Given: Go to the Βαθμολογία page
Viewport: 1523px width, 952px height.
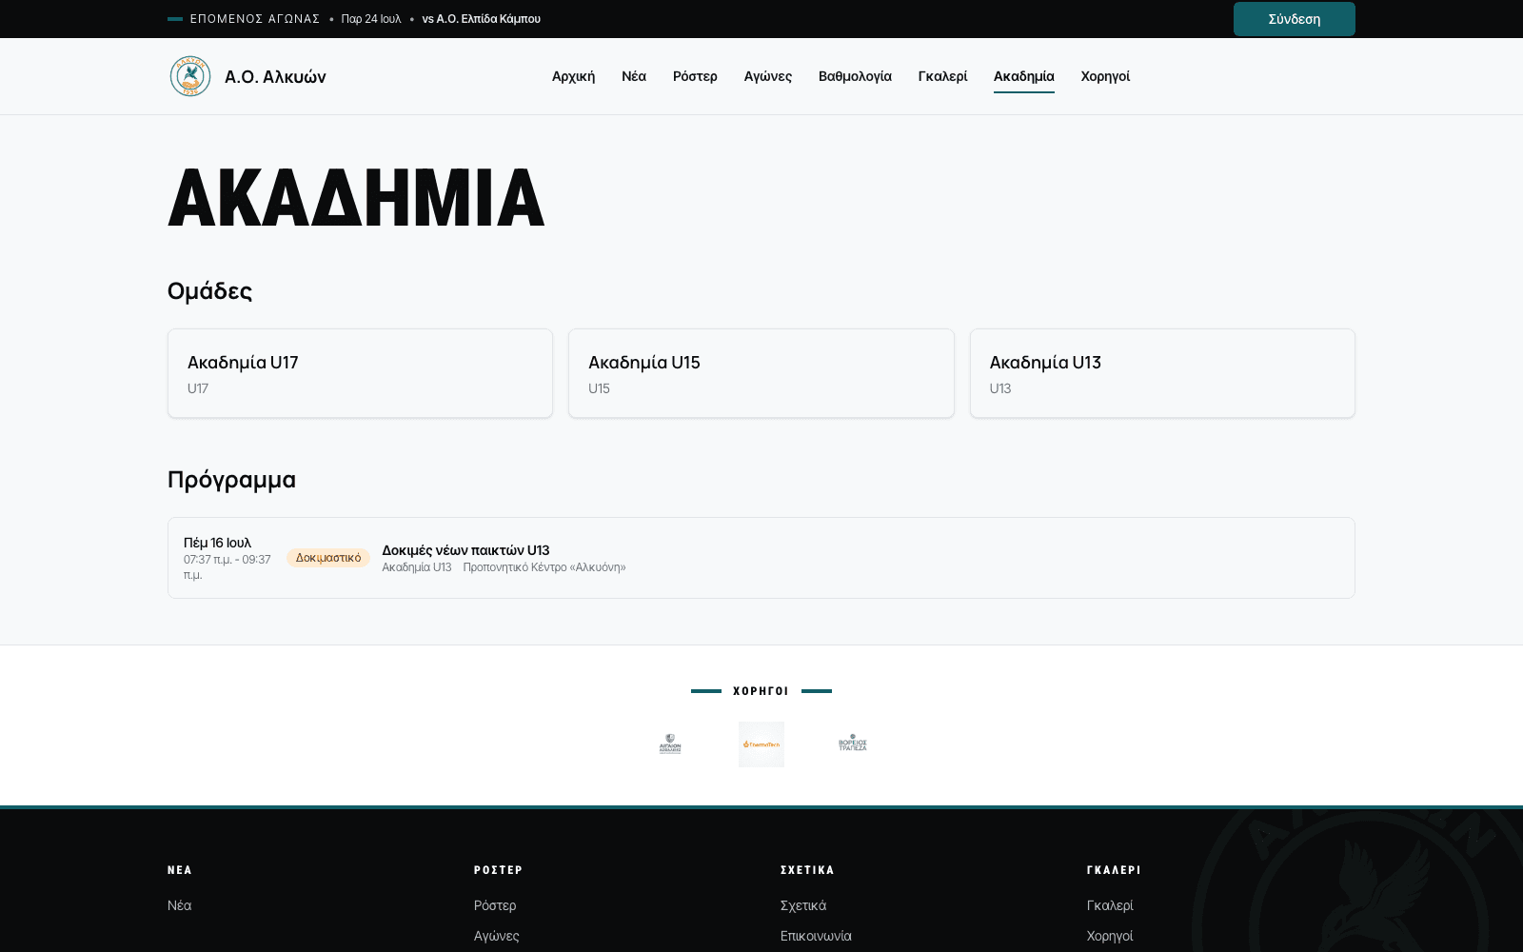Looking at the screenshot, I should tap(855, 76).
